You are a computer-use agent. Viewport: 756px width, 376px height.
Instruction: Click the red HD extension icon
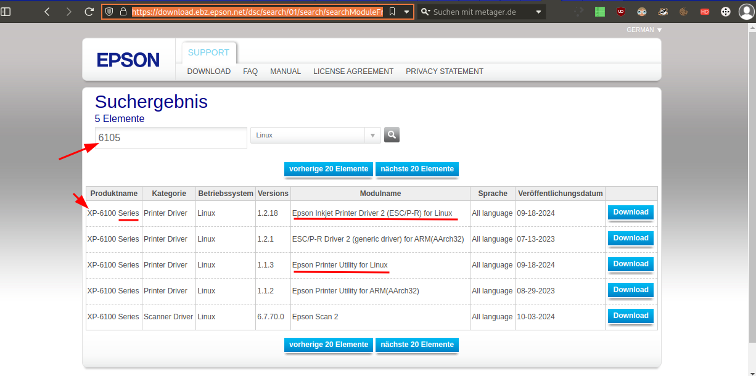click(x=705, y=12)
